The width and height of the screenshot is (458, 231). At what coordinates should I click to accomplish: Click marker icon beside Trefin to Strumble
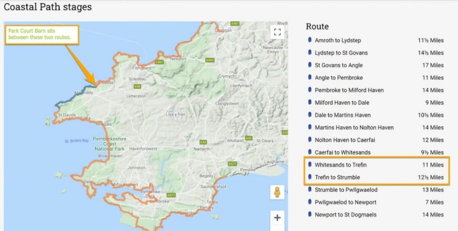[x=310, y=177]
